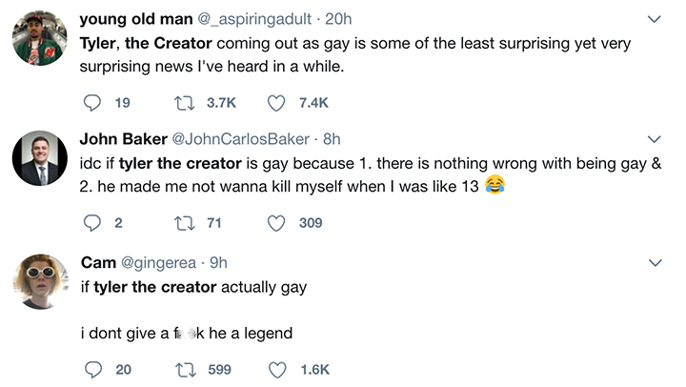Reply to Cam's tweet
The height and width of the screenshot is (387, 686).
[x=92, y=369]
